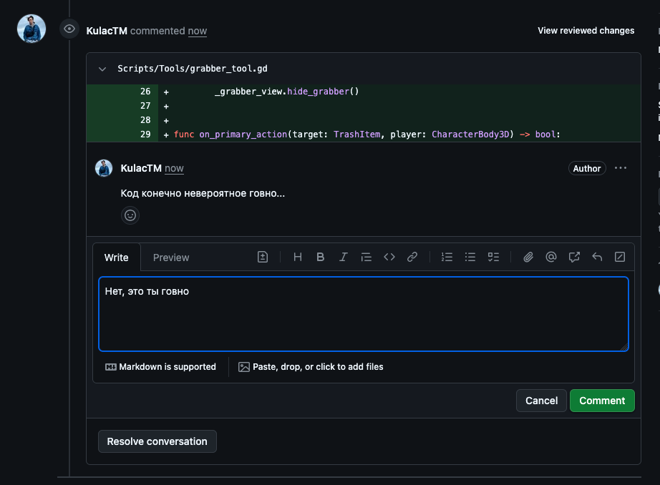Attach files with the paperclip icon

click(528, 257)
